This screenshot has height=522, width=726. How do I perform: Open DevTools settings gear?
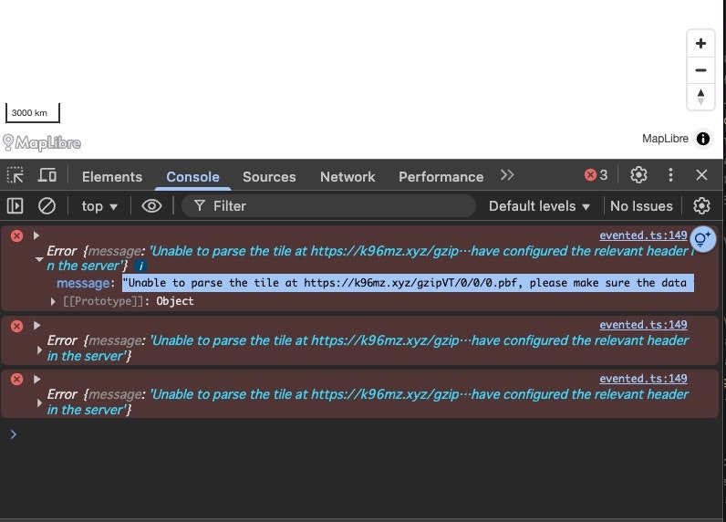pos(638,175)
